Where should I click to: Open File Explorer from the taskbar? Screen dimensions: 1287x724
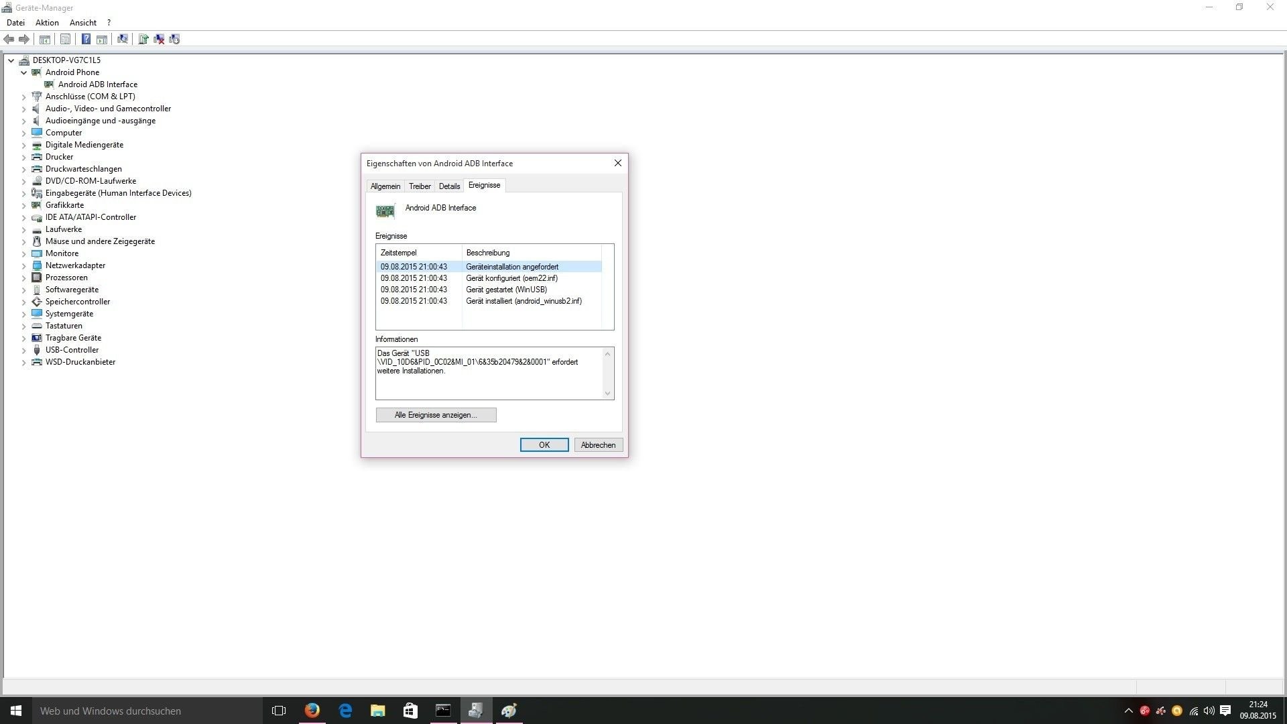(378, 711)
